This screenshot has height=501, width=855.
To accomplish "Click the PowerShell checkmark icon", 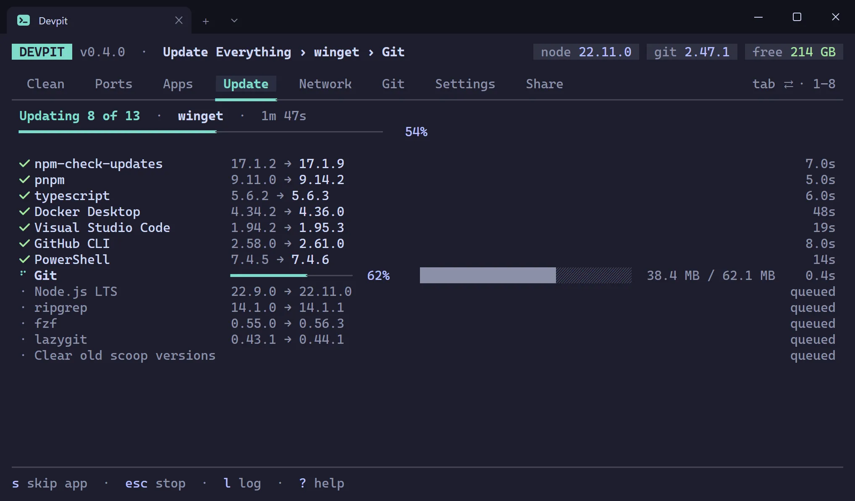I will point(25,259).
